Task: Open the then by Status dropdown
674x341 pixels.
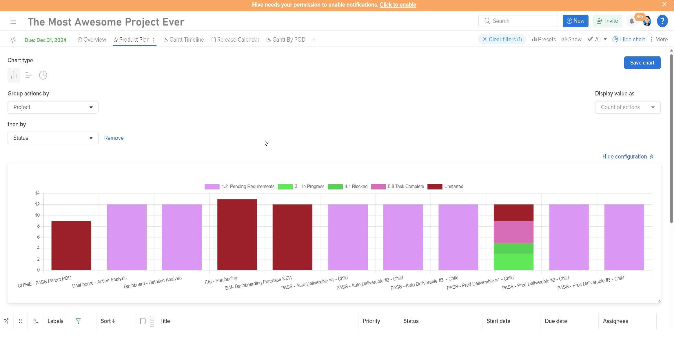Action: [x=53, y=138]
